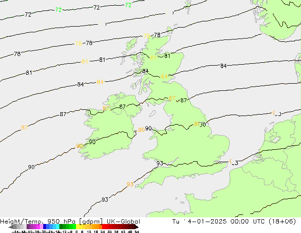The width and height of the screenshot is (301, 233).
Task: Choose the cyan swatch in the temperature legend
Action: (57, 227)
